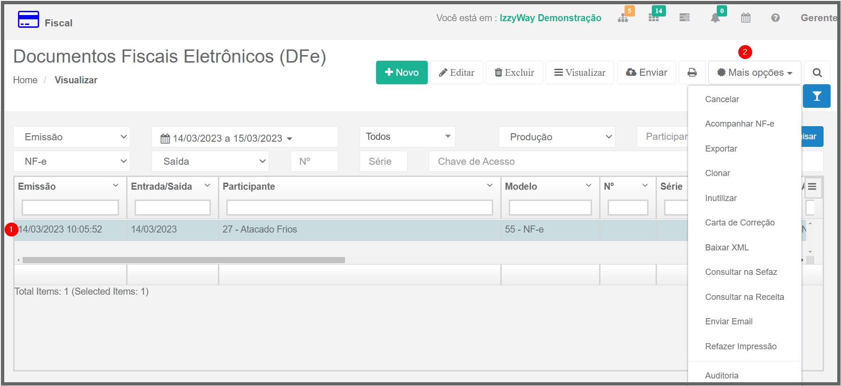Open the grid column menu icon

[812, 186]
